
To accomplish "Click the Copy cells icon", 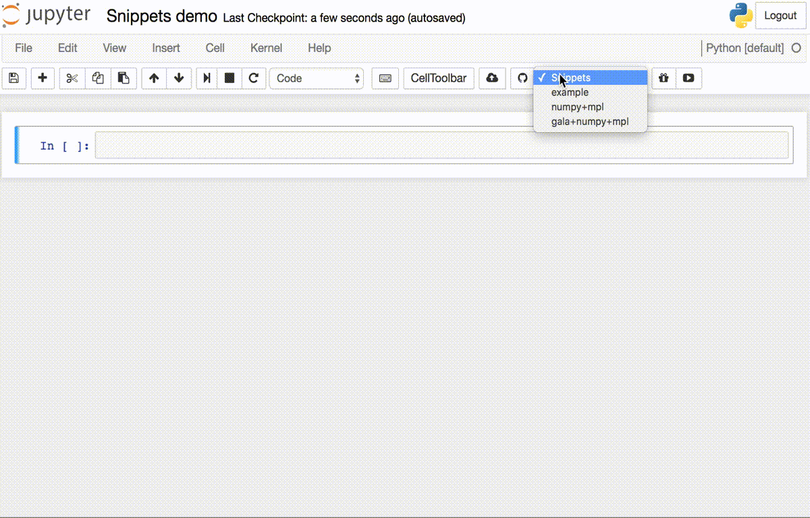I will pyautogui.click(x=97, y=78).
